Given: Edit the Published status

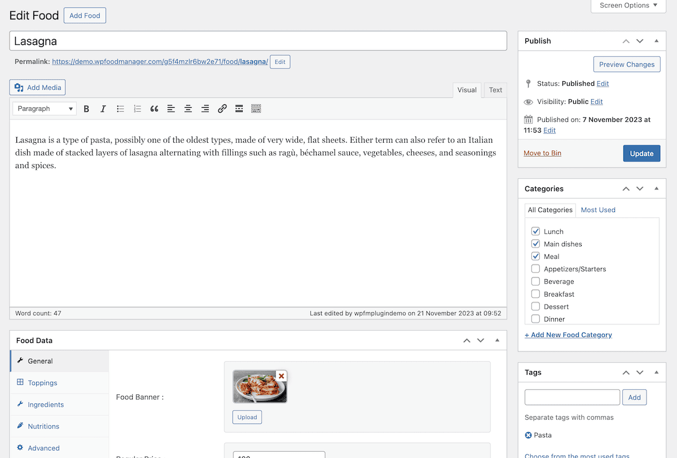Looking at the screenshot, I should tap(603, 83).
